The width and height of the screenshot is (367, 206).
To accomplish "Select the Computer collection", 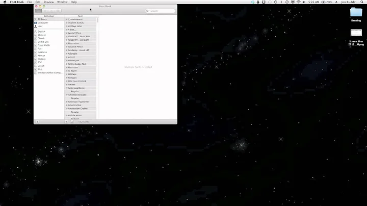I will coord(49,23).
